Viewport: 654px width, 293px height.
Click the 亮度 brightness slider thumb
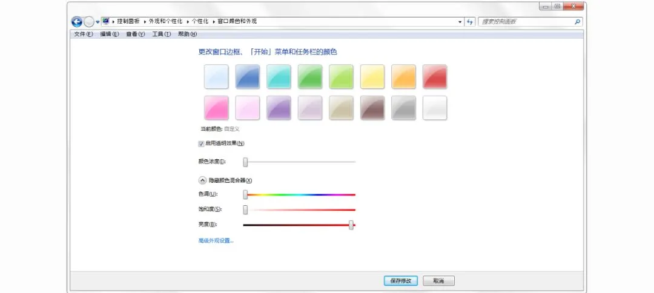(352, 225)
